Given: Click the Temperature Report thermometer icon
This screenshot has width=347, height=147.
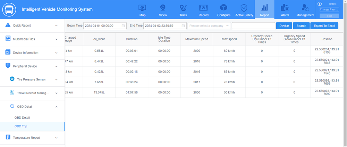Looking at the screenshot, I should [8, 137].
